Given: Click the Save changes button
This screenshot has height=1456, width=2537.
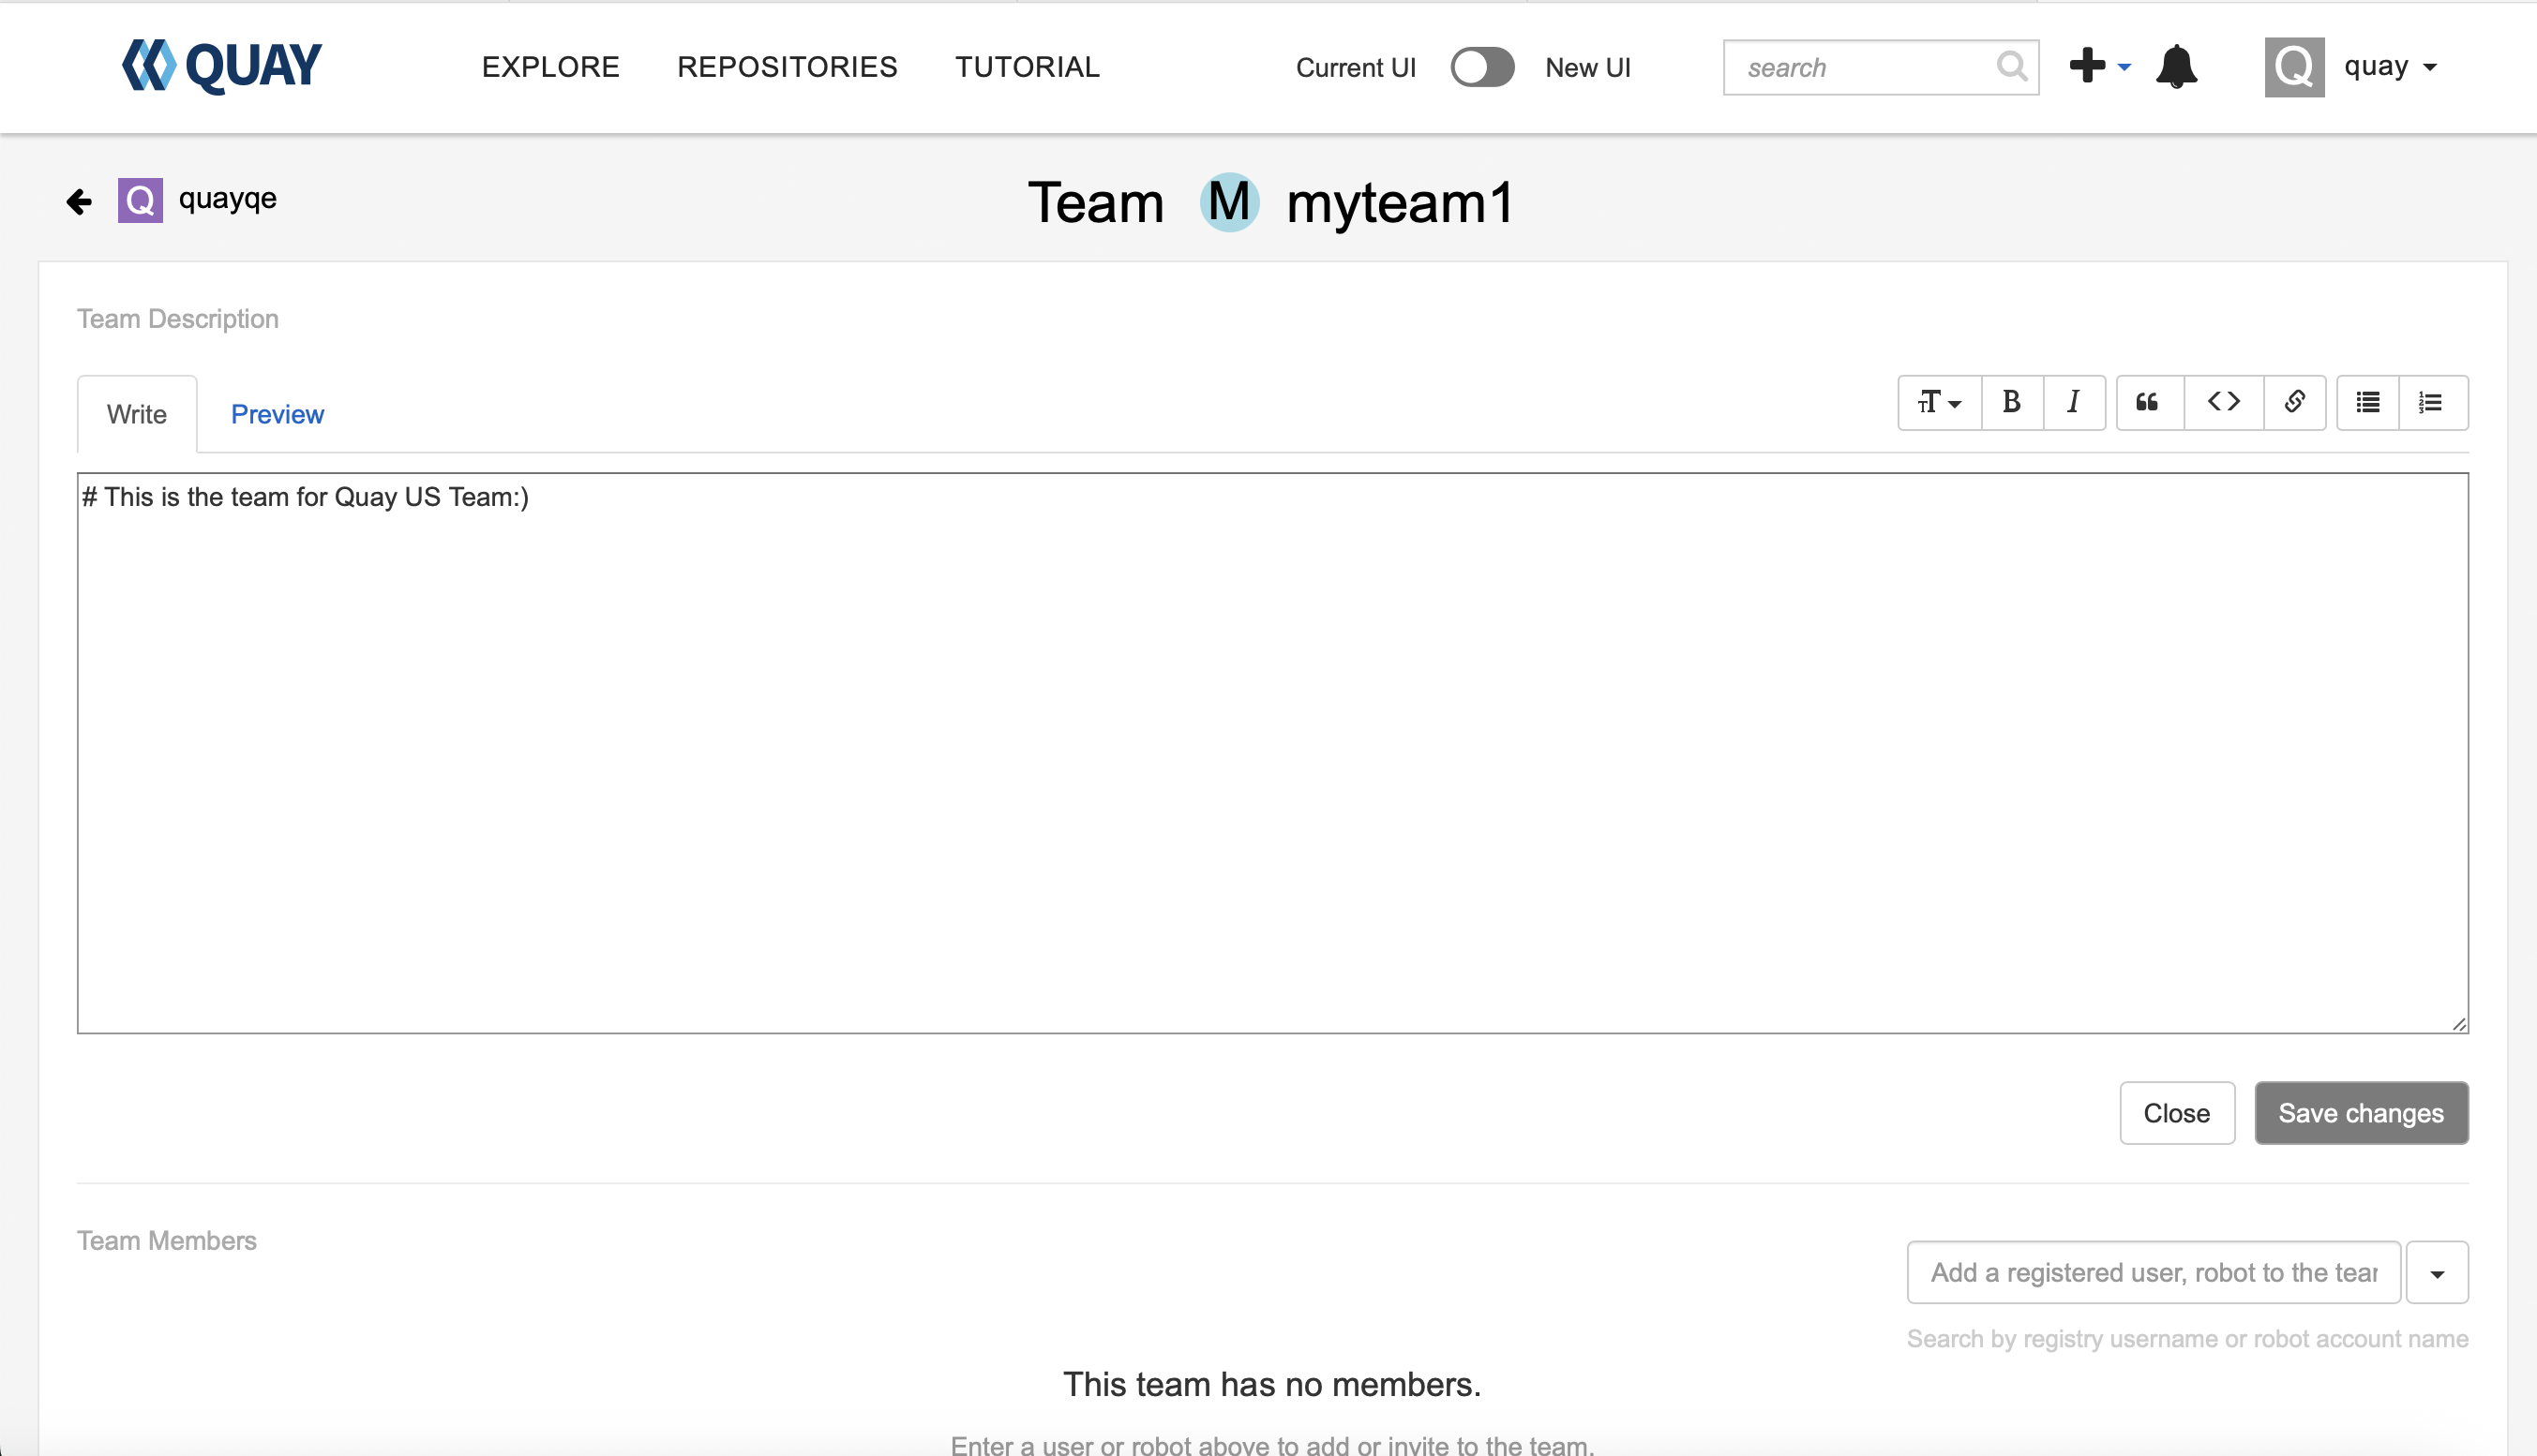Looking at the screenshot, I should (x=2361, y=1113).
